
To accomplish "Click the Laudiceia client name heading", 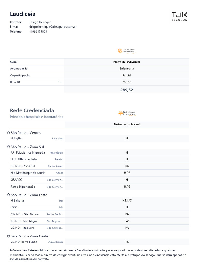I will (23, 14).
